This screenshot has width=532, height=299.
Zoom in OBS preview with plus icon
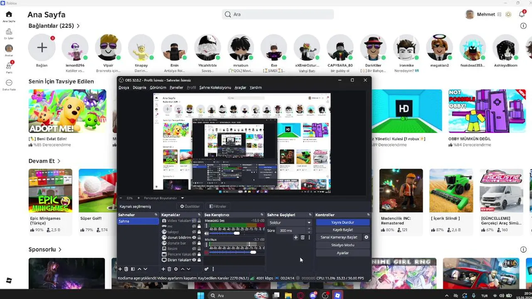pyautogui.click(x=139, y=198)
